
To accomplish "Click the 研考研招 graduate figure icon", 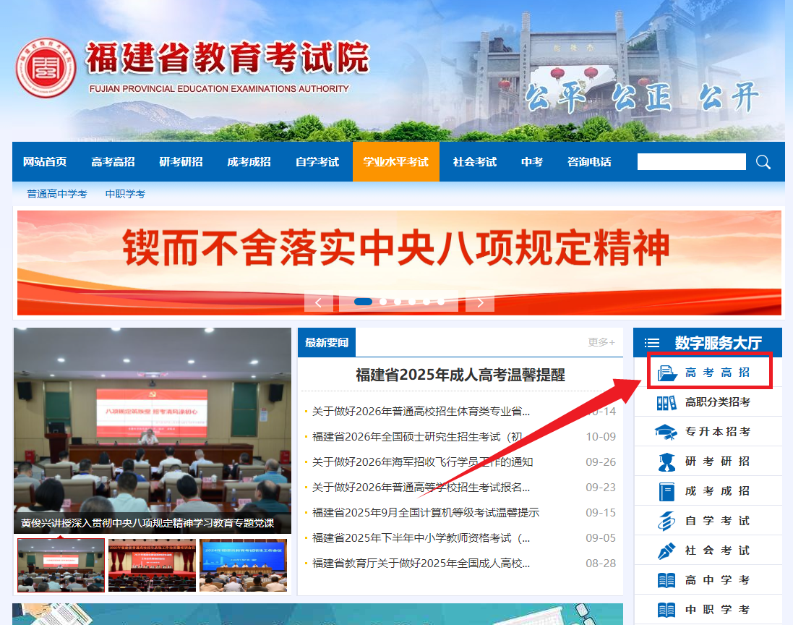I will pos(666,462).
